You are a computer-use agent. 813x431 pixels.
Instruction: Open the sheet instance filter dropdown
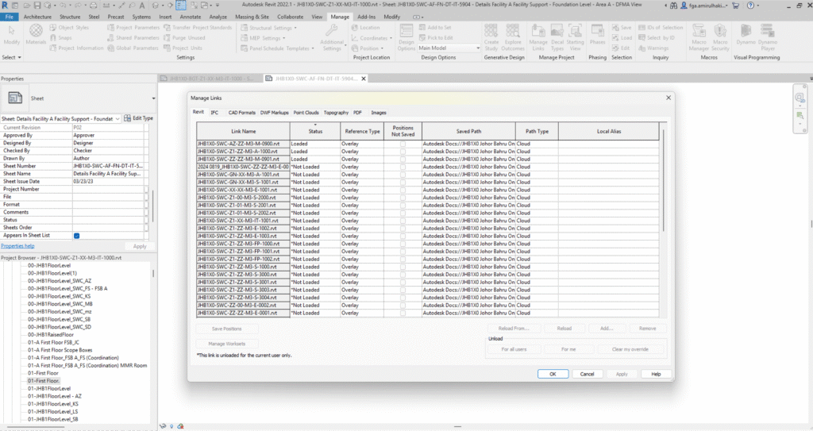point(118,118)
